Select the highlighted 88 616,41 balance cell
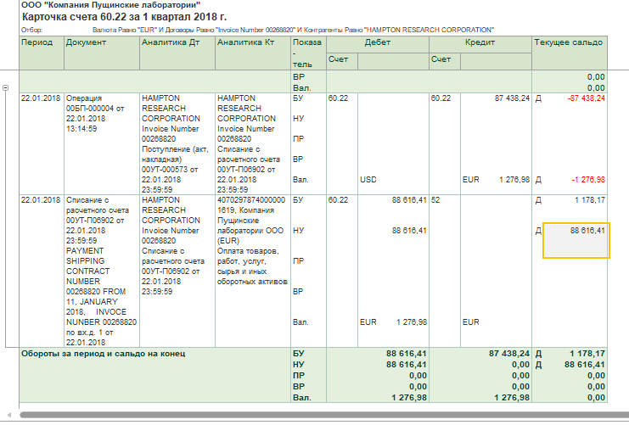 (x=576, y=240)
